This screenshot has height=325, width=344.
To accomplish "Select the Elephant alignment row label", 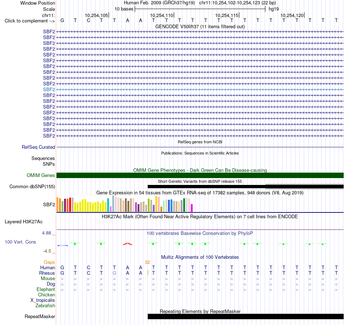I will pos(46,290).
